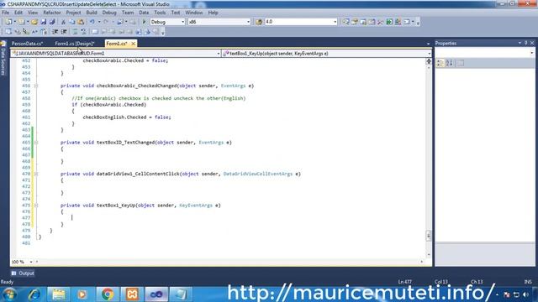Click the Decrease Line Indent icon
This screenshot has width=538, height=302.
(55, 32)
